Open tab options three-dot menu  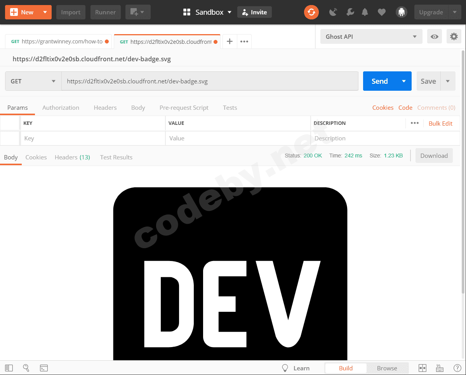(x=244, y=41)
